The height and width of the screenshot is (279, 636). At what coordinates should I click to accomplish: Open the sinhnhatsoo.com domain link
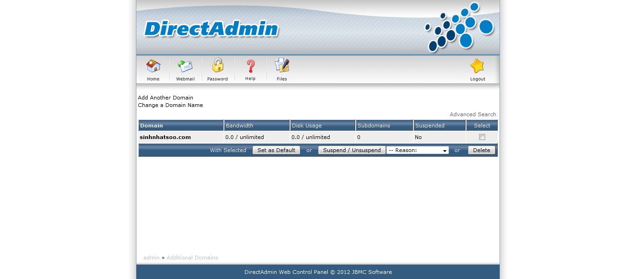[x=165, y=137]
